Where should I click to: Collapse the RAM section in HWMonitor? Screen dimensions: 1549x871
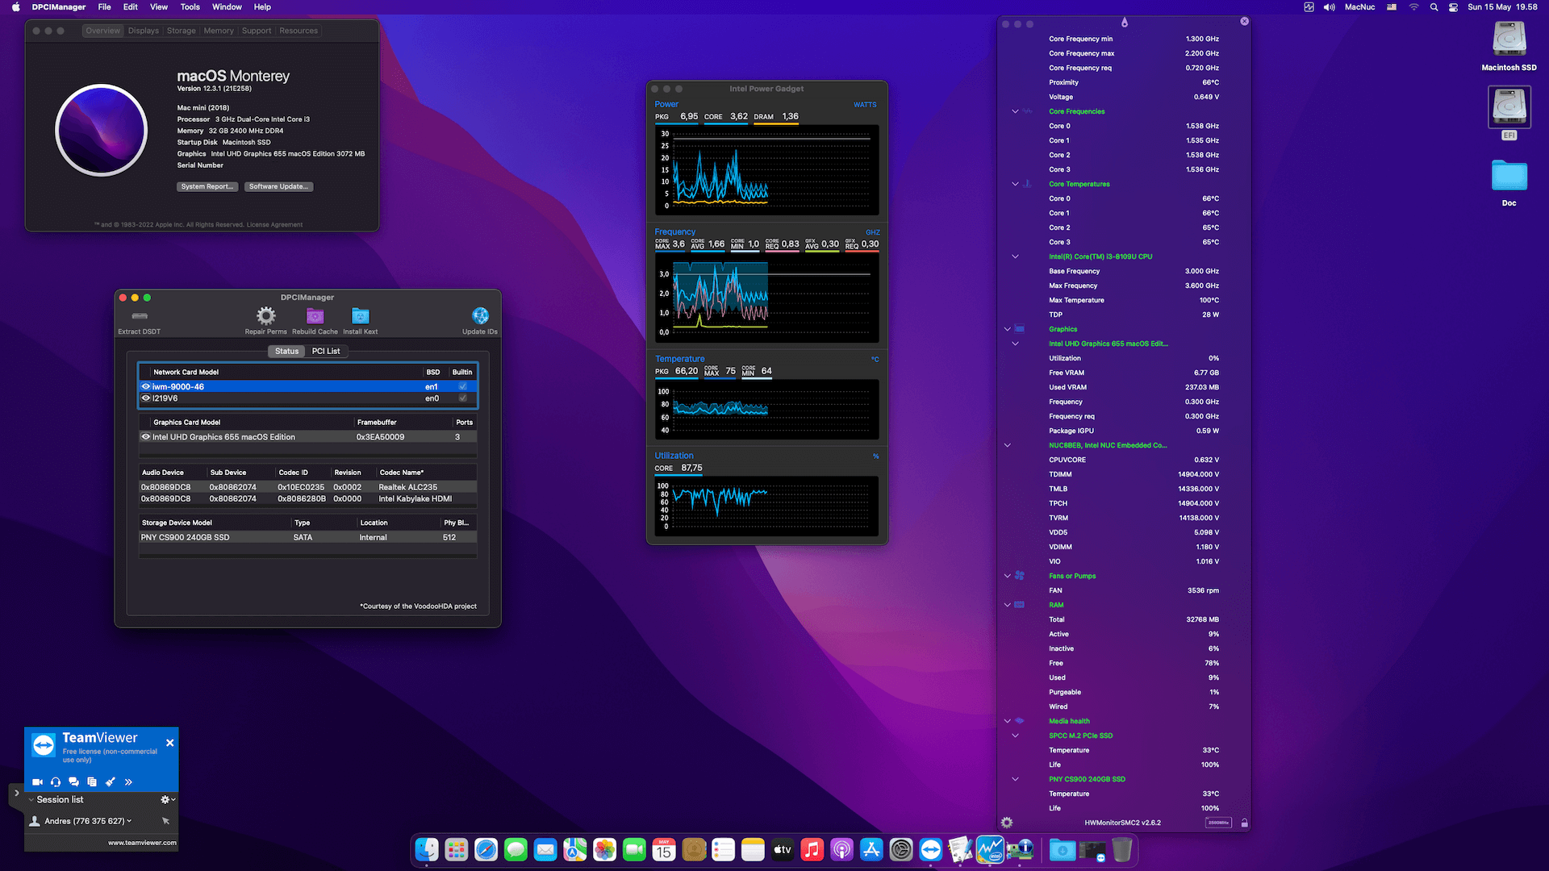point(1007,605)
